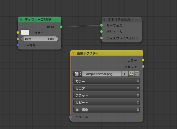The width and height of the screenshot is (177, 129).
Task: Toggle the F fake user button
Action: [x=125, y=74]
